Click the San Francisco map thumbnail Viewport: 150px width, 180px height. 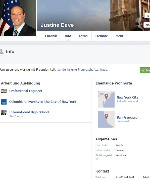[106, 119]
